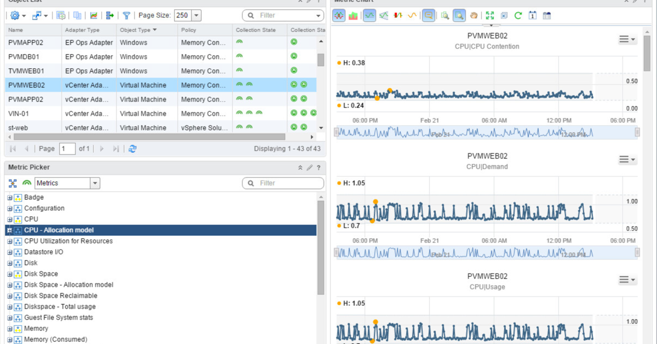Viewport: 657px width, 344px height.
Task: Refresh the metric charts
Action: click(518, 16)
